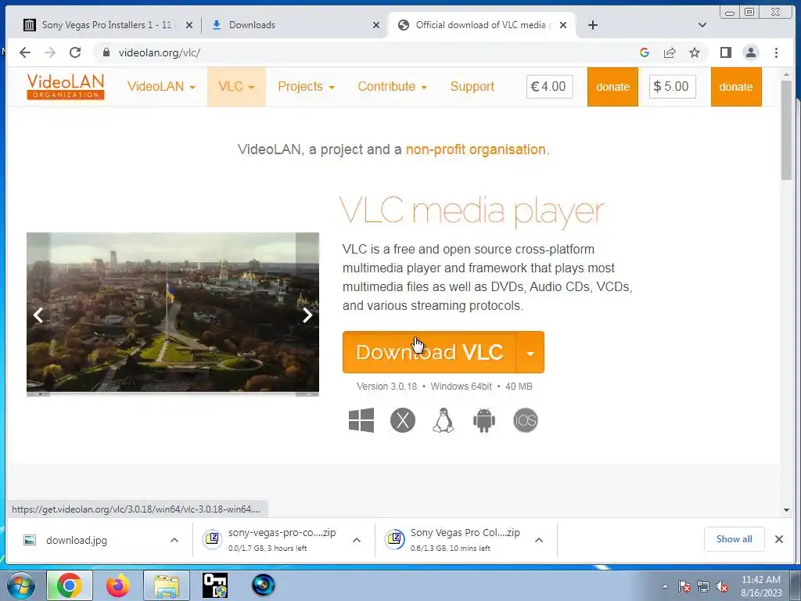Pick the Android robot icon
The width and height of the screenshot is (801, 601).
[x=483, y=420]
